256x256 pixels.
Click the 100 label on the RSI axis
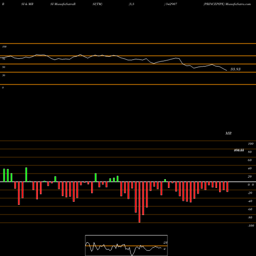point(4,47)
